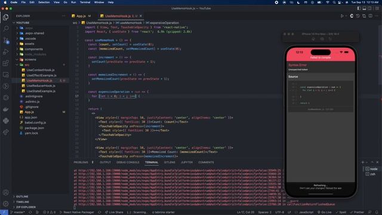Open the Explorer view in activity bar
The image size is (382, 215).
5,17
